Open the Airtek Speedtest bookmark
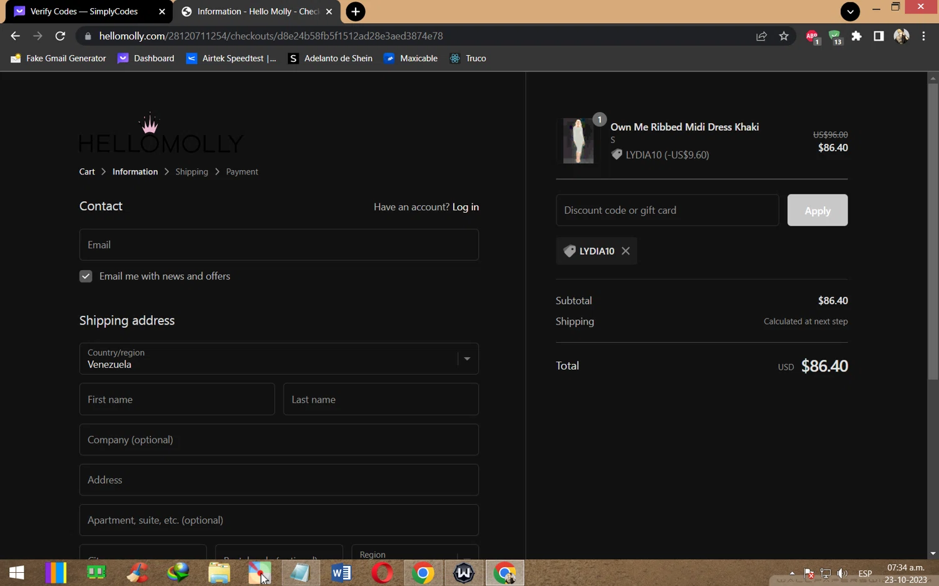Image resolution: width=939 pixels, height=586 pixels. (x=232, y=58)
